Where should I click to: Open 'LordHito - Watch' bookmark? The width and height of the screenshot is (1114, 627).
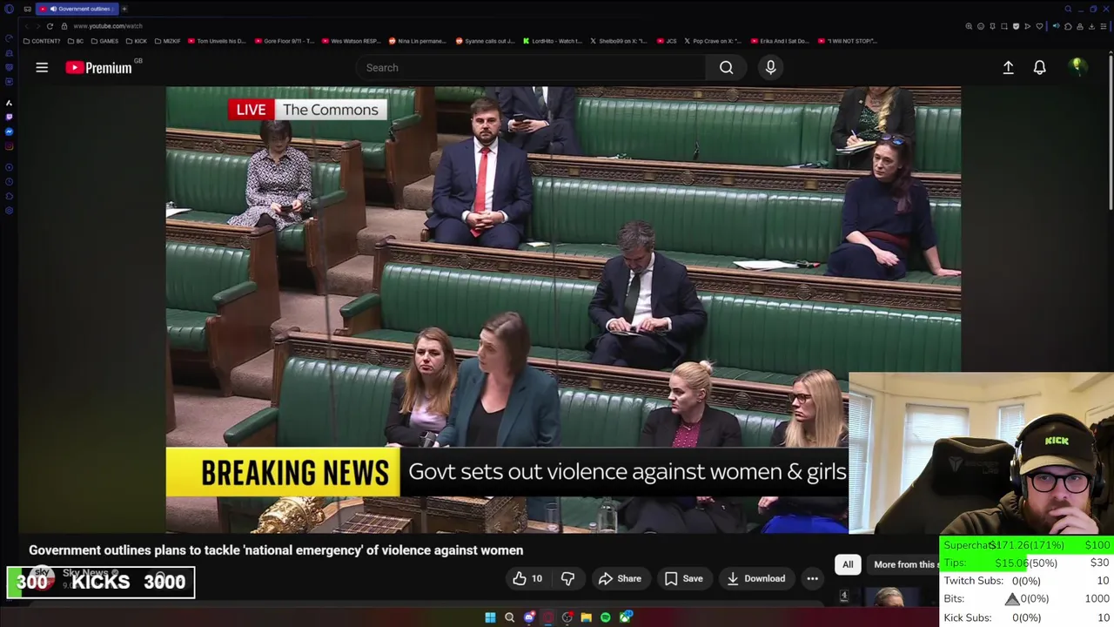coord(552,41)
